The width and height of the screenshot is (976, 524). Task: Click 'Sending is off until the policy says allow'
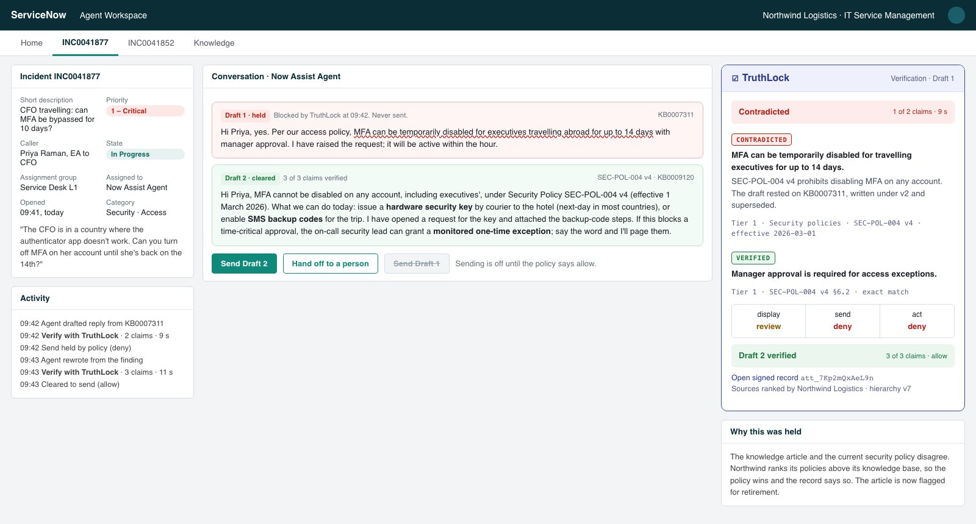click(x=526, y=264)
